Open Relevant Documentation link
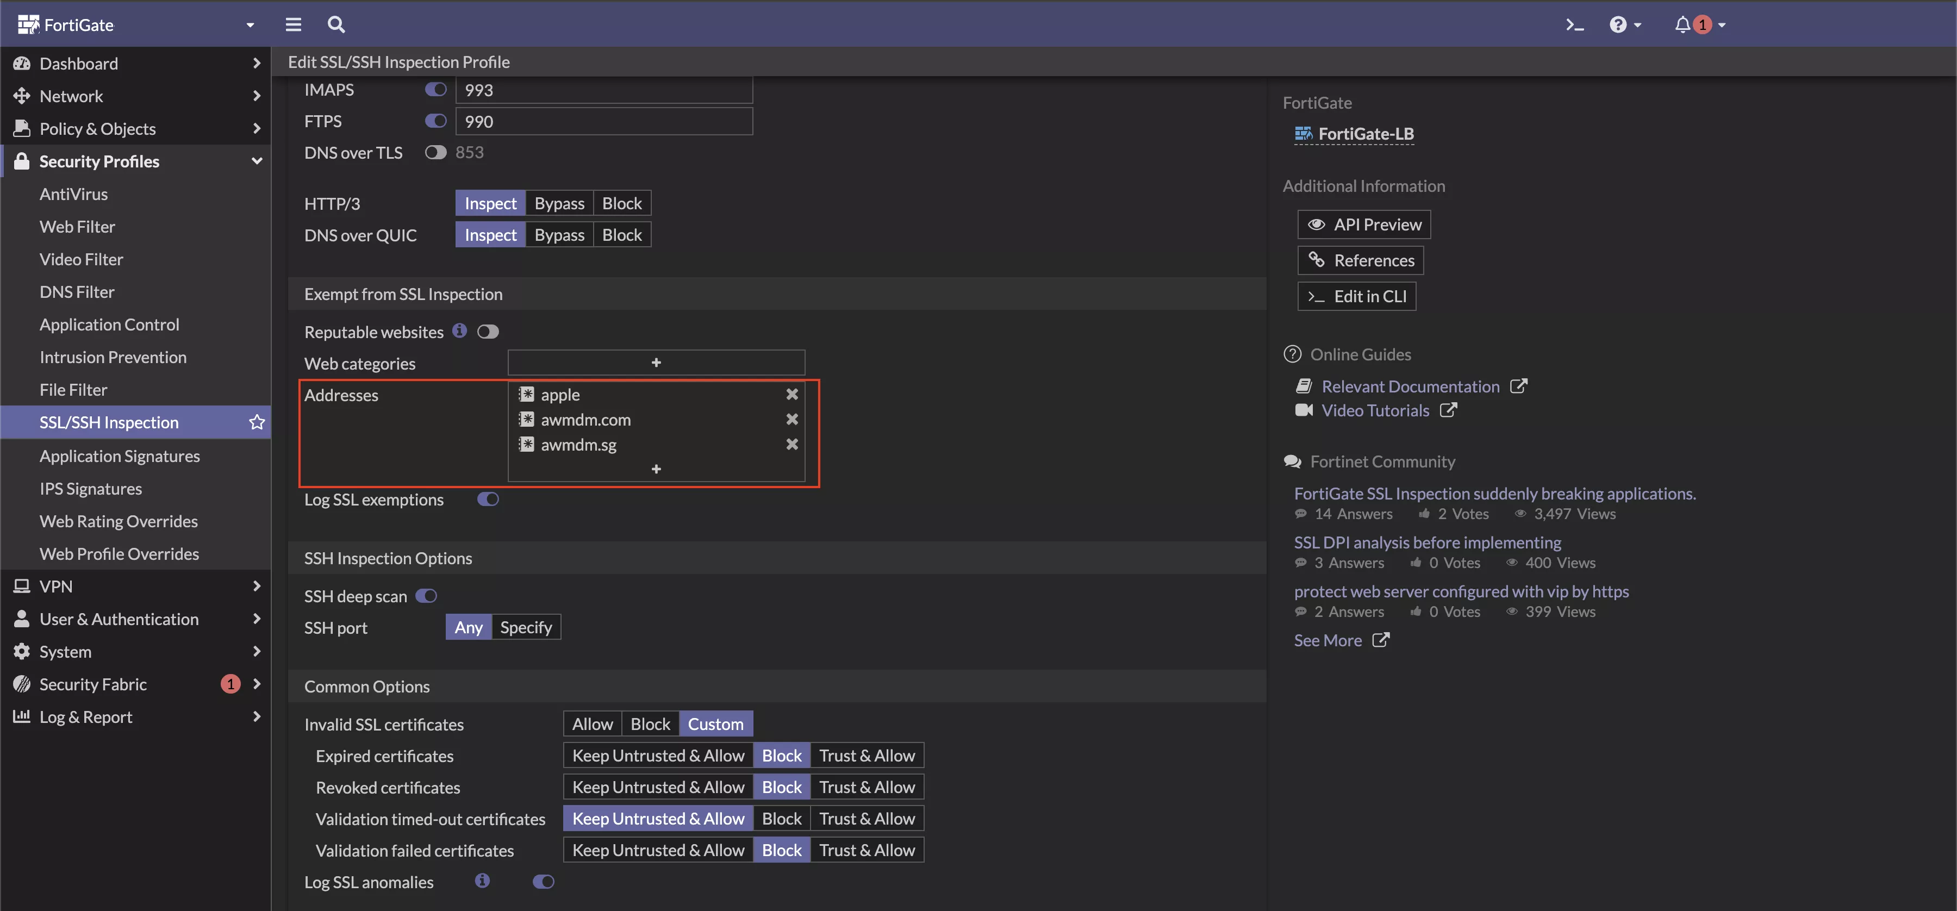 tap(1410, 386)
